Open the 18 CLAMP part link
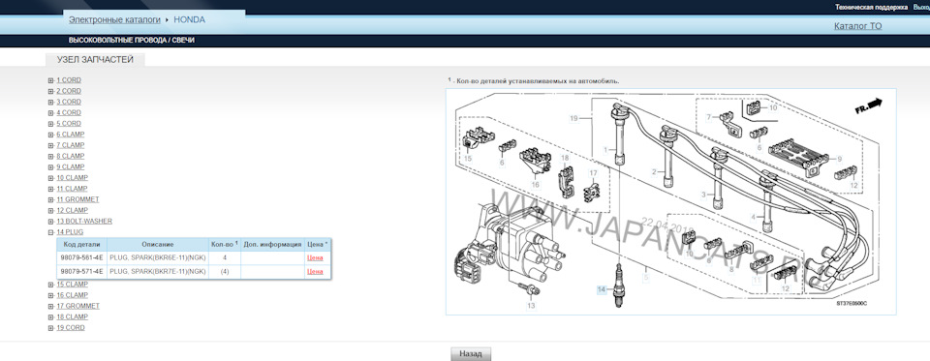This screenshot has height=361, width=930. tap(73, 317)
